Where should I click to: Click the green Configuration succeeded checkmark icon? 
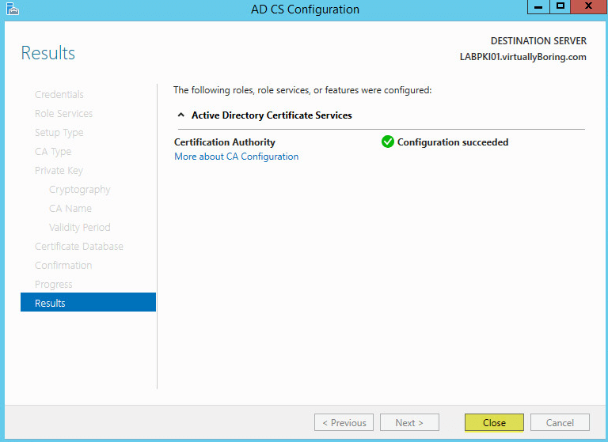coord(387,142)
